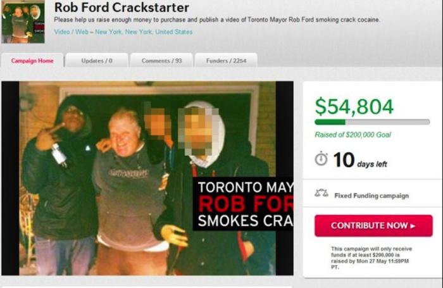Image resolution: width=443 pixels, height=288 pixels.
Task: Click the Rob Ford Crackstarter title
Action: tap(122, 8)
